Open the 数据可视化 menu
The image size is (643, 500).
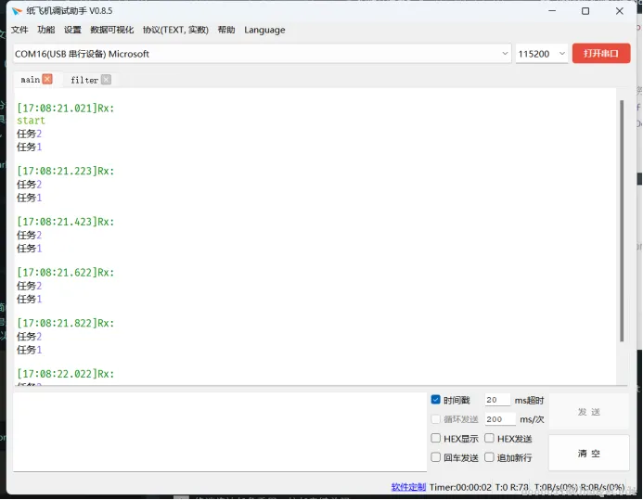[x=112, y=30]
